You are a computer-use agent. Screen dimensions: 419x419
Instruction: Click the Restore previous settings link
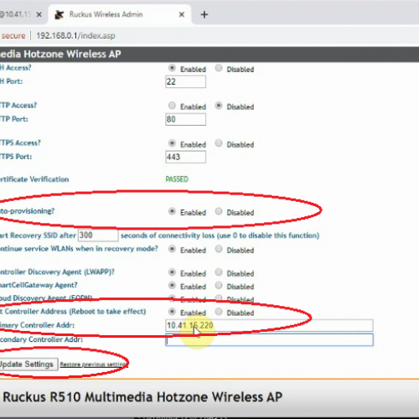pyautogui.click(x=94, y=365)
